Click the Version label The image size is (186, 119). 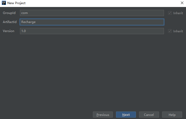(9, 31)
